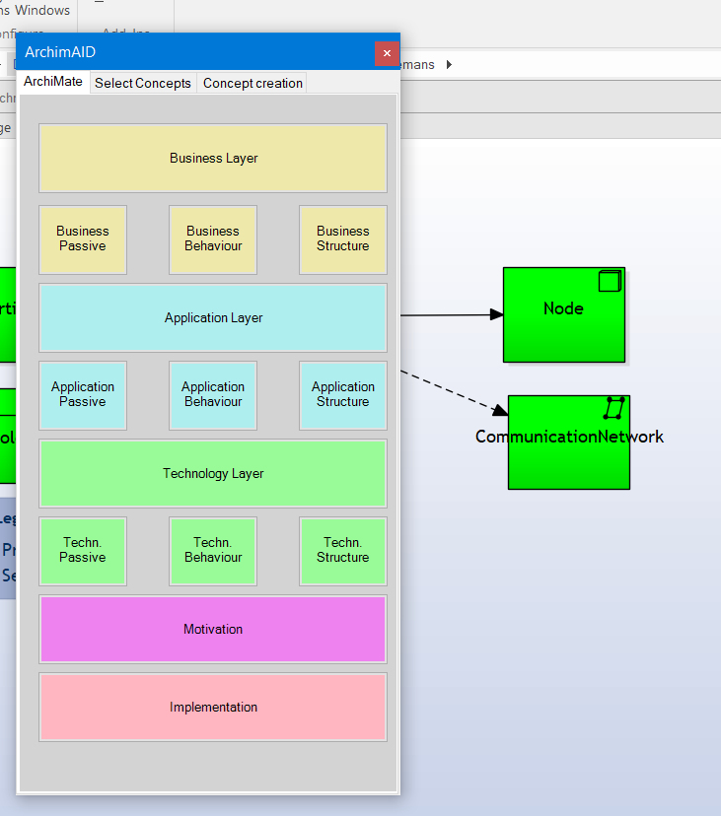Image resolution: width=721 pixels, height=816 pixels.
Task: Click the Technology Layer button
Action: coord(213,473)
